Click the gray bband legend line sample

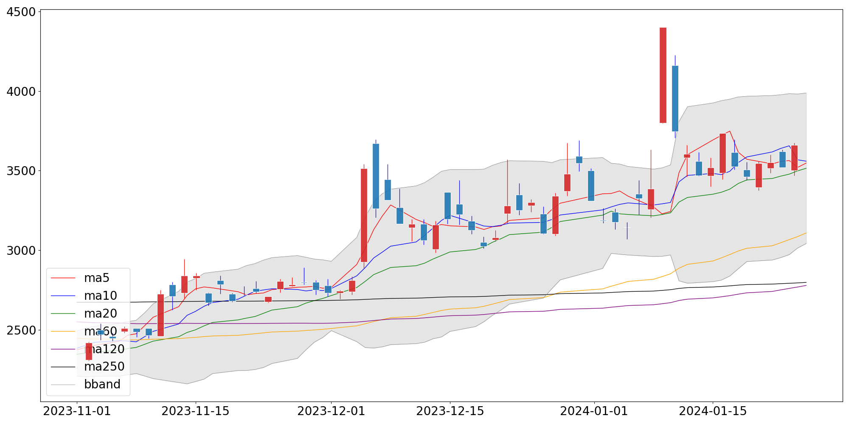[x=63, y=385]
